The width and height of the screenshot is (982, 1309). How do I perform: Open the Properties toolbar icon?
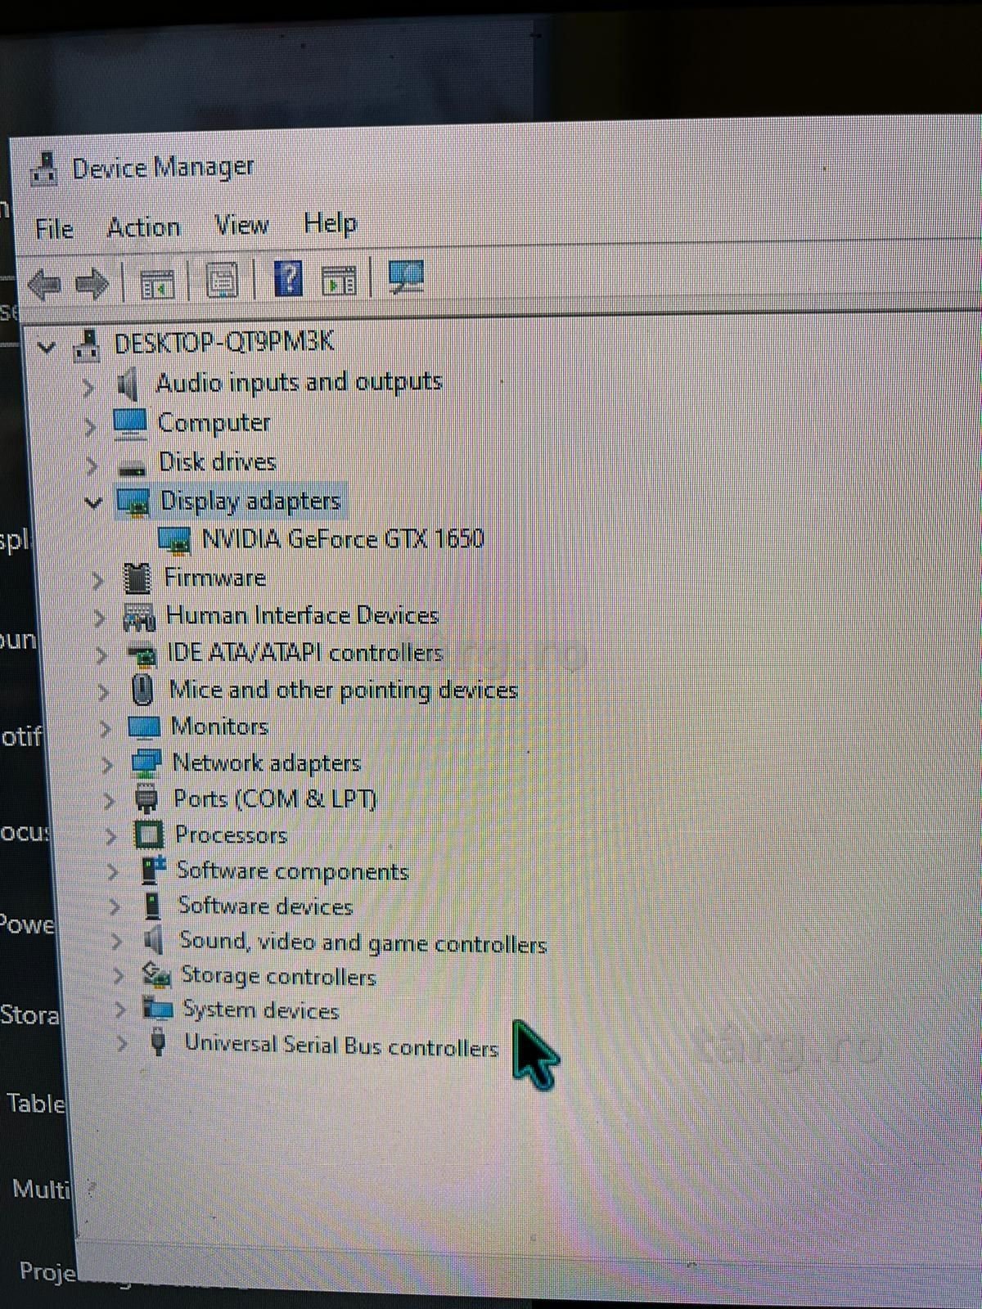point(222,281)
